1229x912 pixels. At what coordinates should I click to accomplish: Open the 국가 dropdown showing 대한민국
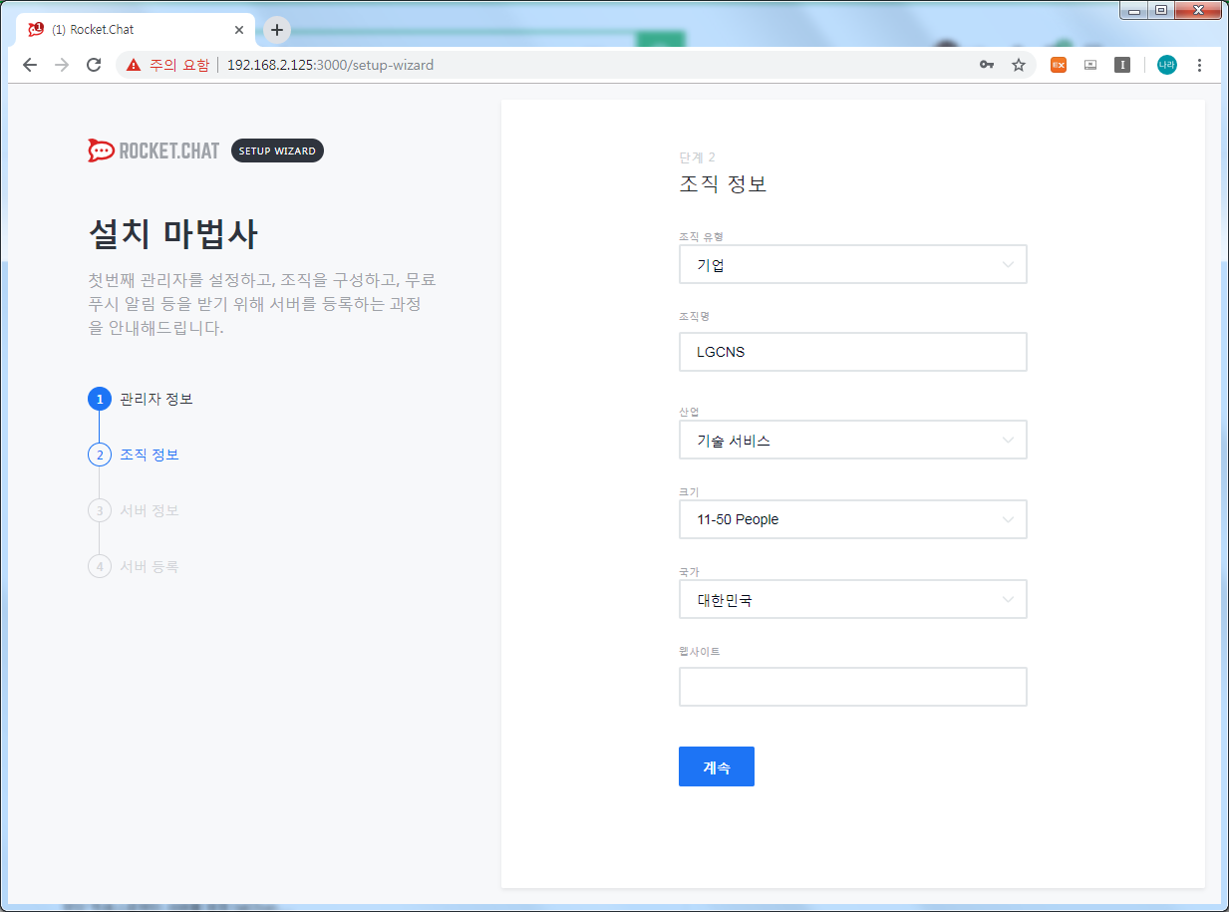[852, 599]
